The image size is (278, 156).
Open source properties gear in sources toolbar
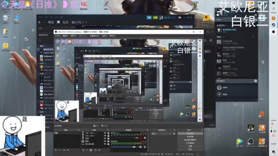pos(91,150)
